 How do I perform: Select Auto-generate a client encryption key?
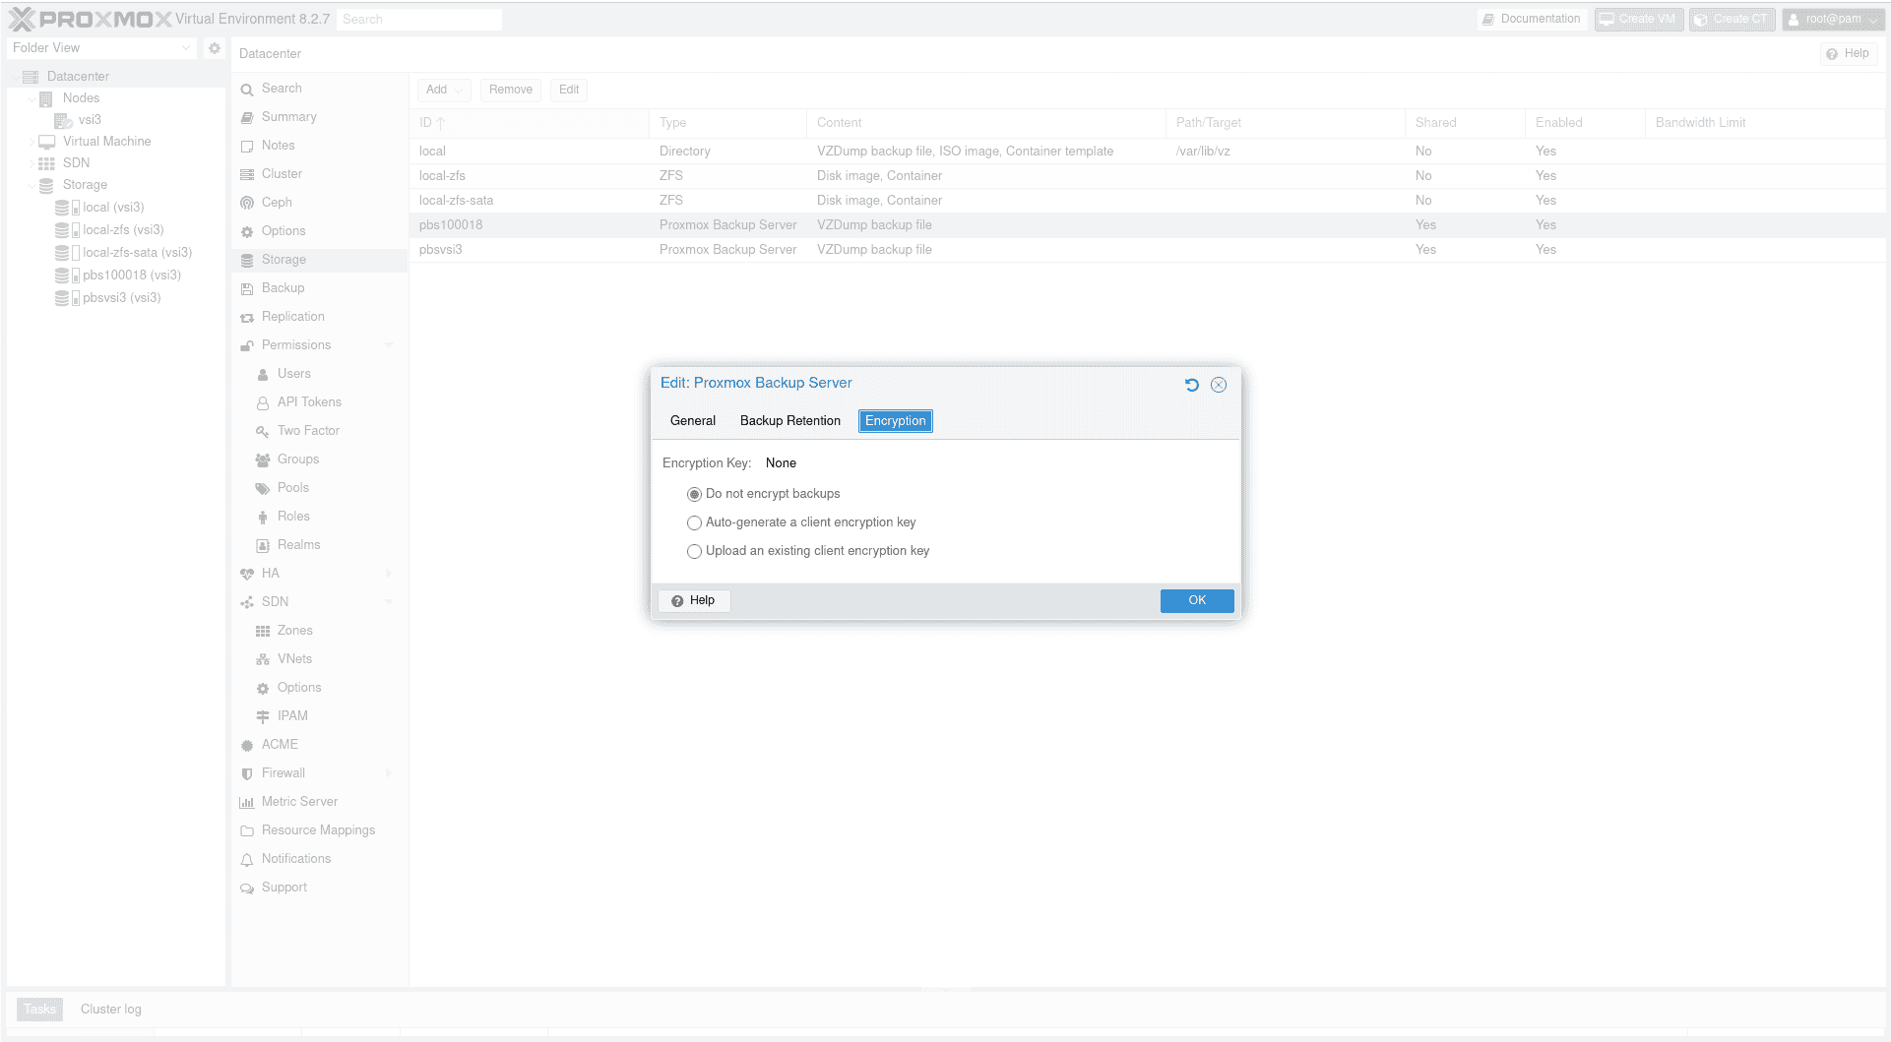(694, 522)
